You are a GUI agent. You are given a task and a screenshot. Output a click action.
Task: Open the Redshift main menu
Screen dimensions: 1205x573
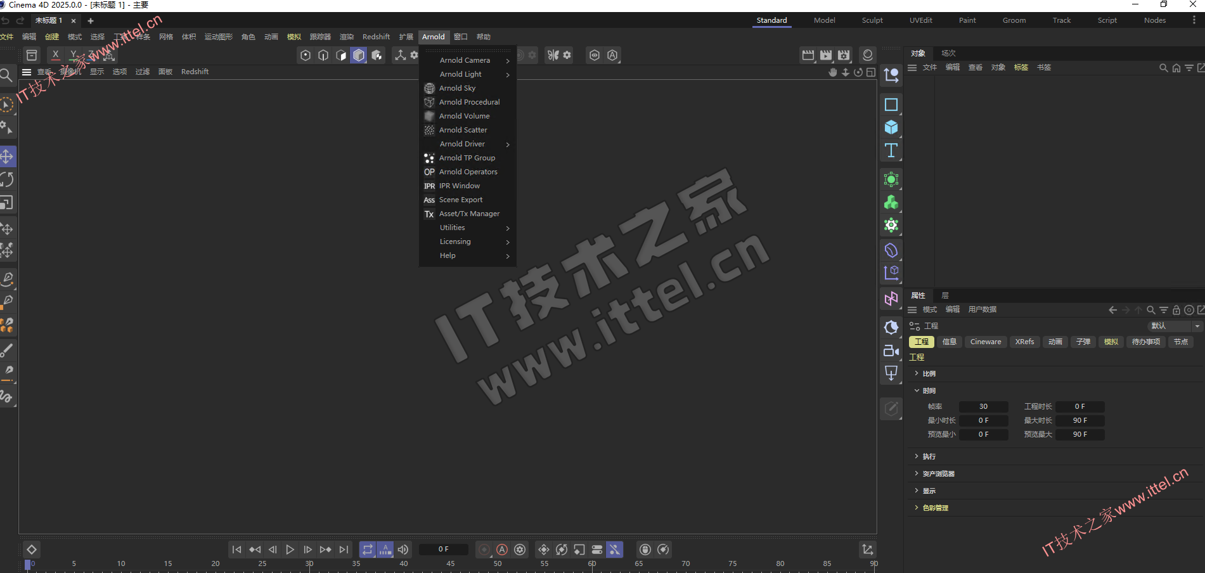376,37
